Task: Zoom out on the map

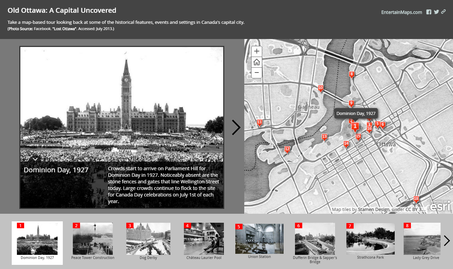Action: (x=257, y=73)
